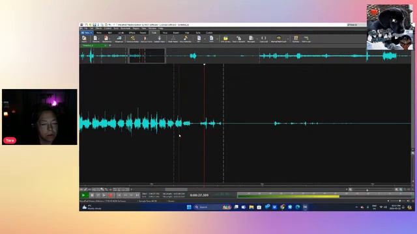Open the View menu in the menu bar
Screen dimensions: 417x234
pos(144,29)
